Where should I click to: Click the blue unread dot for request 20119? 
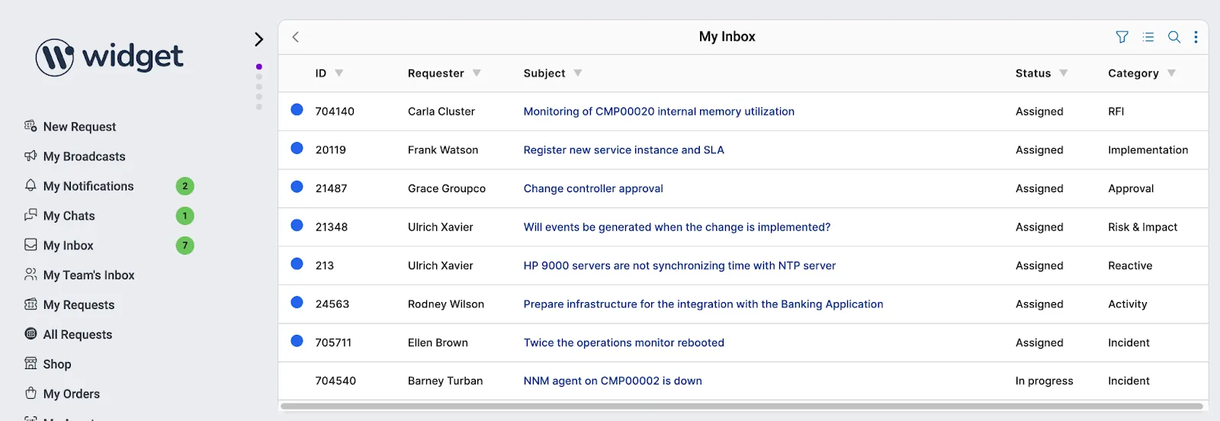click(x=297, y=148)
